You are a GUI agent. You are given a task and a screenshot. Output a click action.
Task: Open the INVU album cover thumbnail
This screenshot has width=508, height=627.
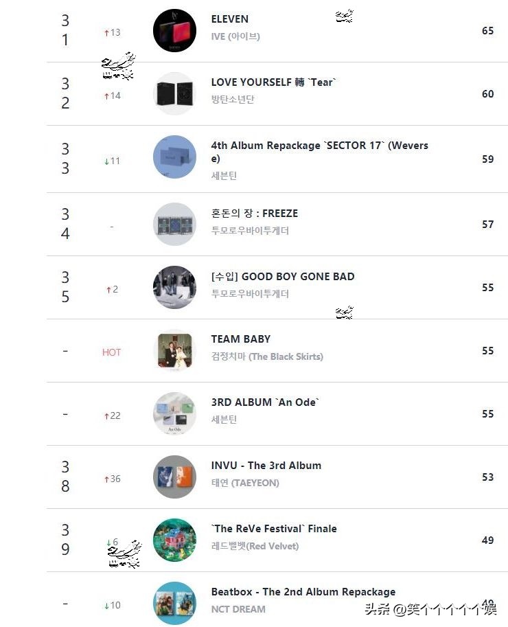tap(174, 477)
